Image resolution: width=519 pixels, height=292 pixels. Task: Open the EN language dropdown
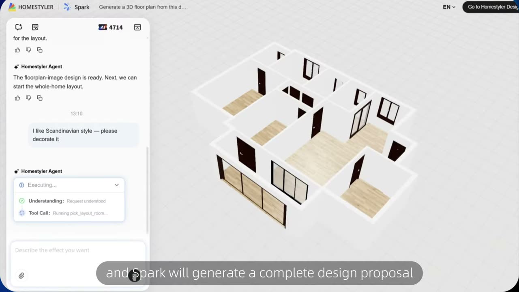click(x=449, y=7)
